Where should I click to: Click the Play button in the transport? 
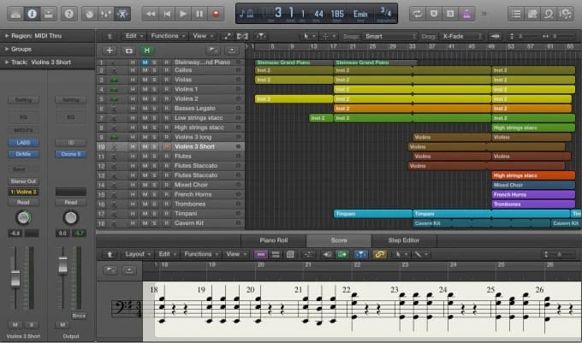click(x=183, y=14)
